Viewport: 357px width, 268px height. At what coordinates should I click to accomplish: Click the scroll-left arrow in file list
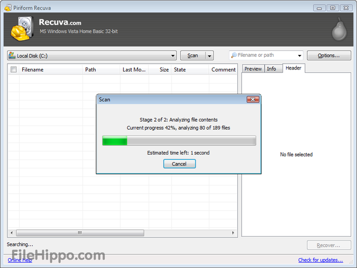11,233
